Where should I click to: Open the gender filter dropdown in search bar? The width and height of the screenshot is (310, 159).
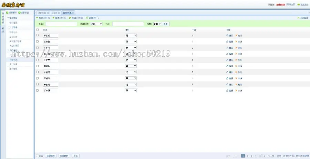pos(96,24)
